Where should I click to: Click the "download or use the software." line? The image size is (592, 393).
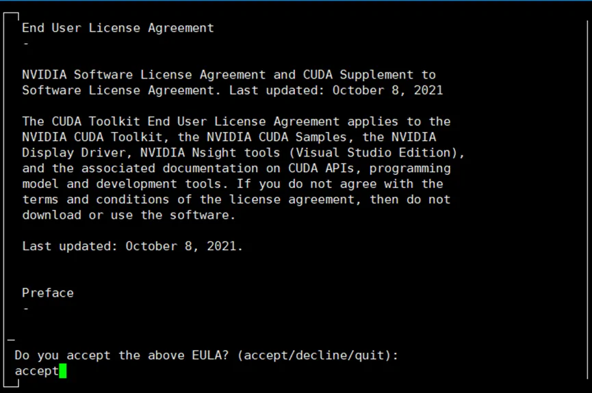click(x=129, y=215)
